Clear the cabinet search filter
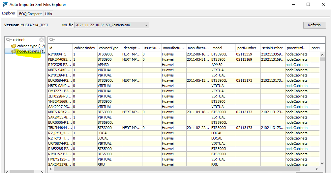This screenshot has height=173, width=331. [x=42, y=40]
